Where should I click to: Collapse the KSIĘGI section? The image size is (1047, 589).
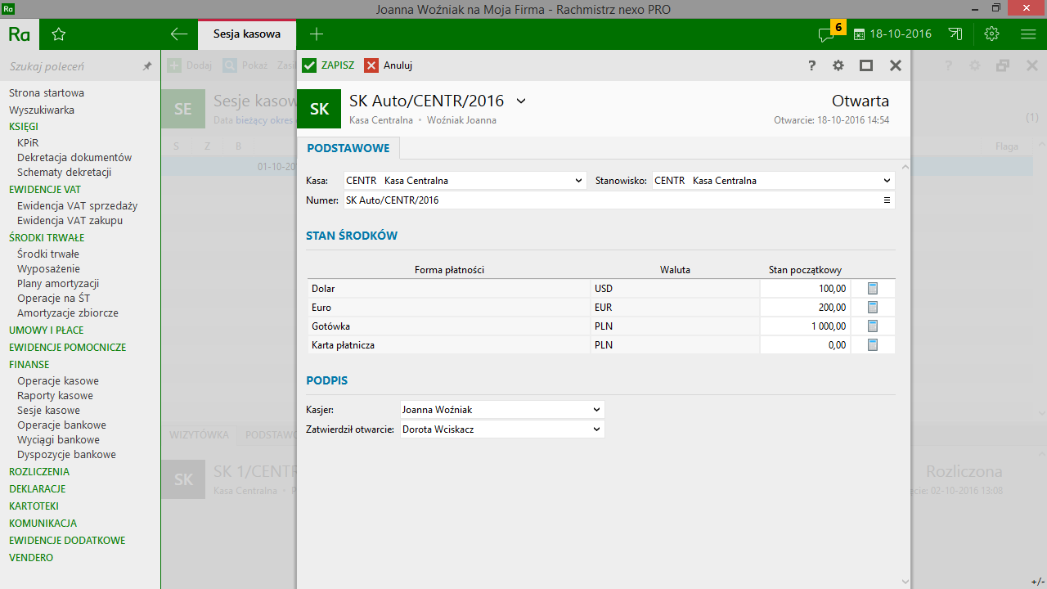click(x=24, y=127)
